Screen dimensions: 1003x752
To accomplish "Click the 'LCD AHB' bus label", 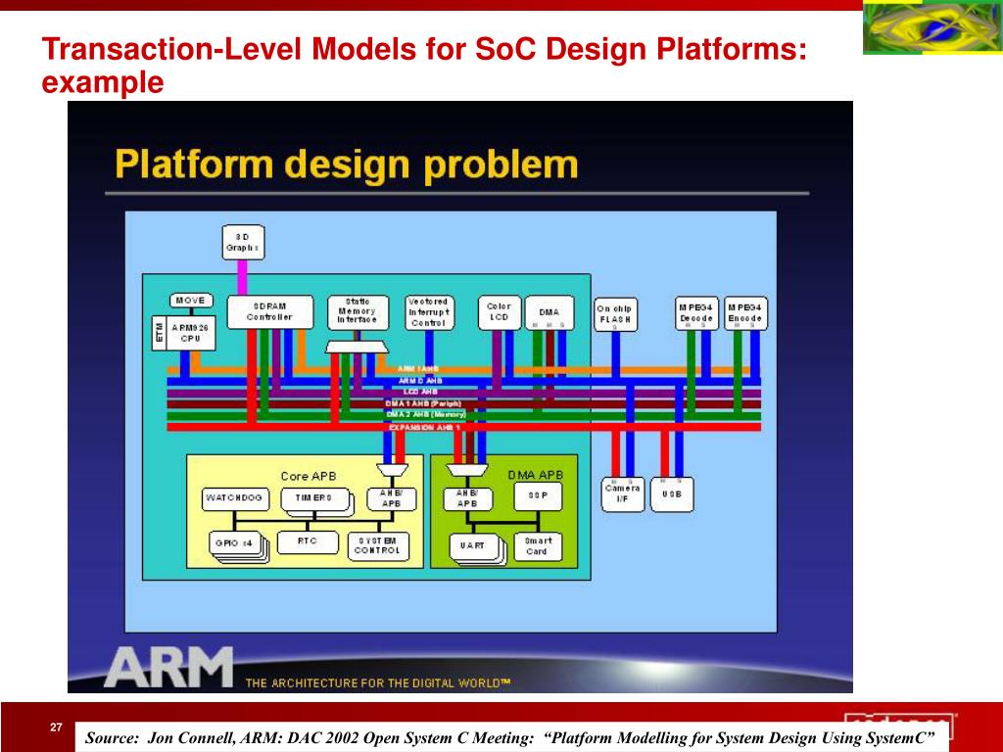I will [420, 392].
